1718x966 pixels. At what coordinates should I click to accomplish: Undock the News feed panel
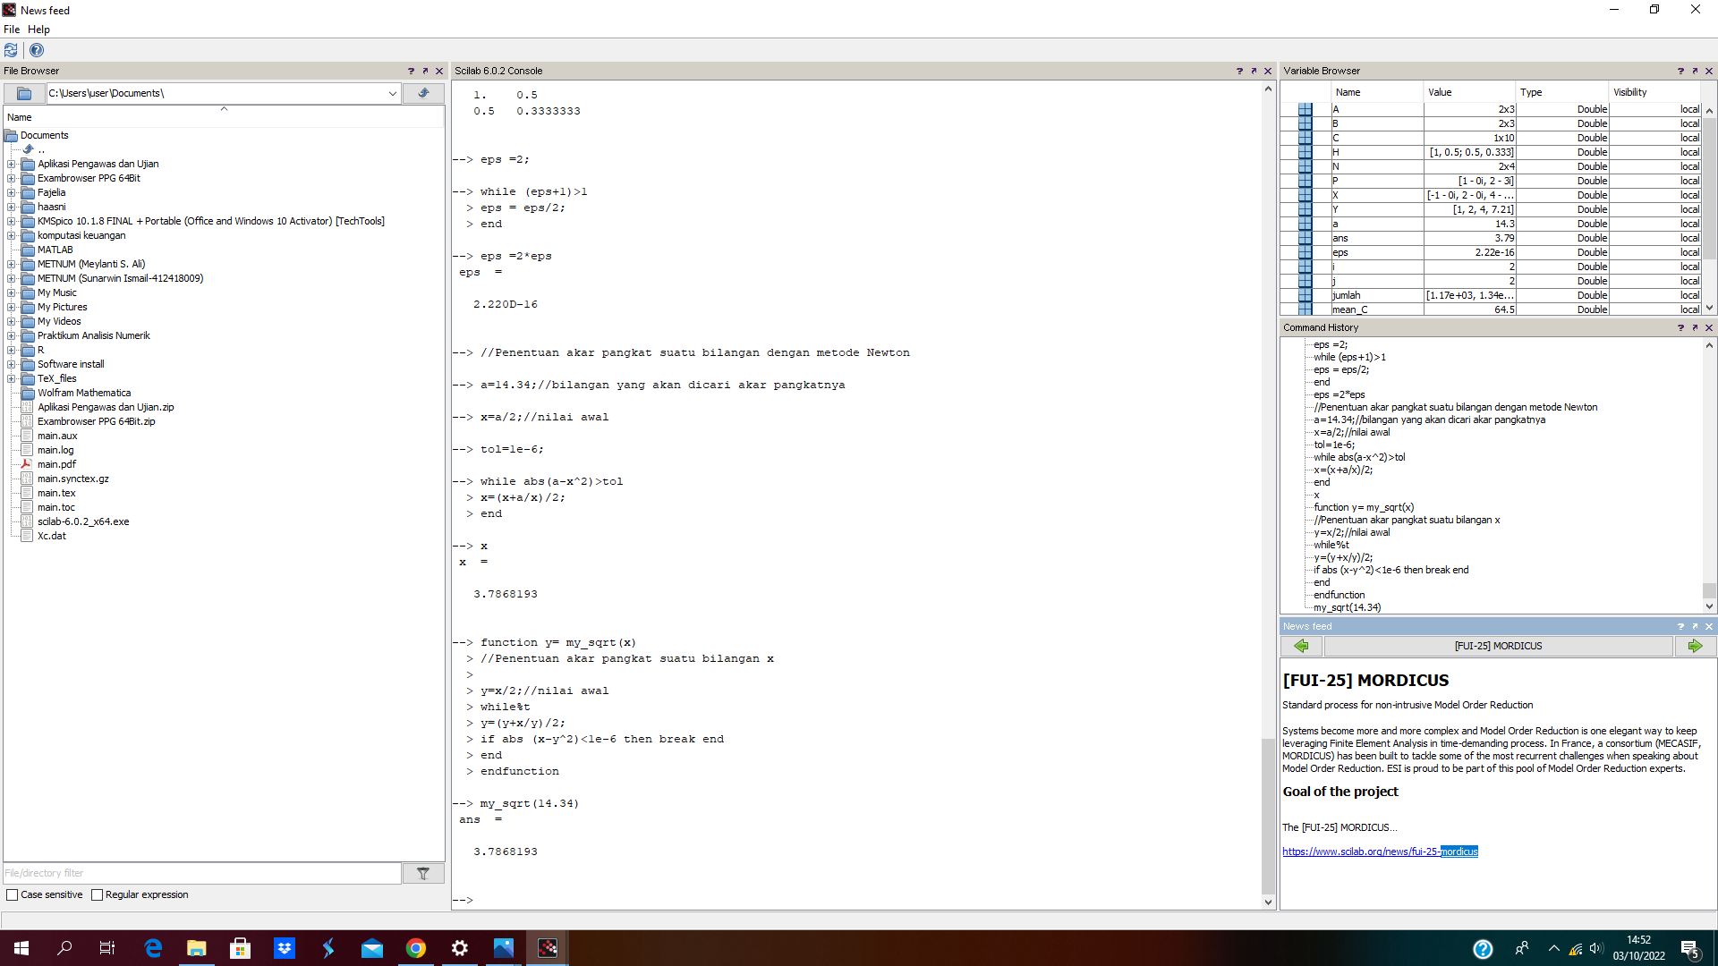tap(1695, 626)
